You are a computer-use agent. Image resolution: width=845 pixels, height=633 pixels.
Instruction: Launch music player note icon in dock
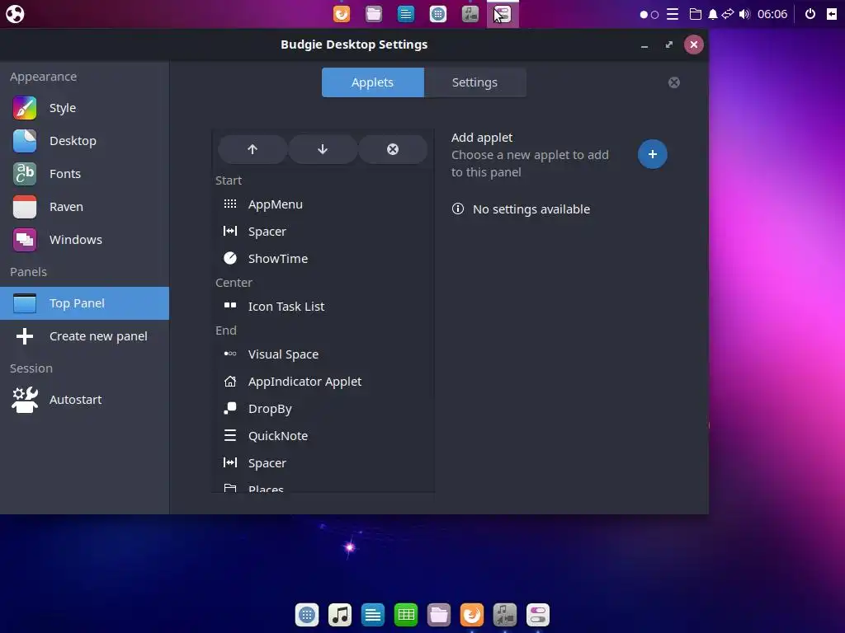point(340,614)
